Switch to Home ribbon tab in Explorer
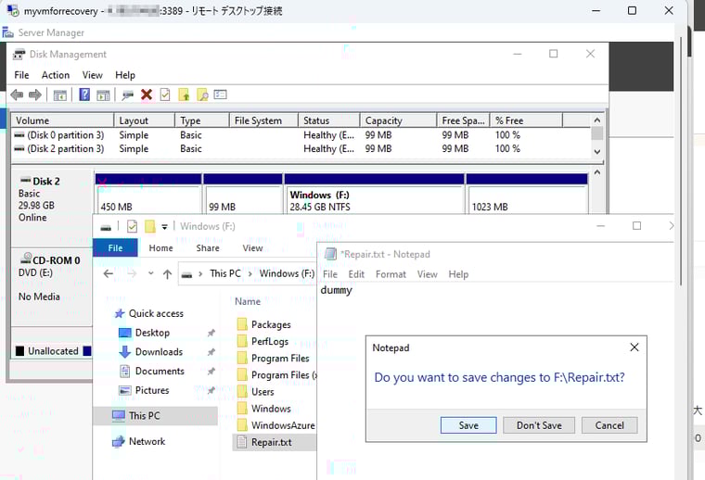 pyautogui.click(x=161, y=247)
